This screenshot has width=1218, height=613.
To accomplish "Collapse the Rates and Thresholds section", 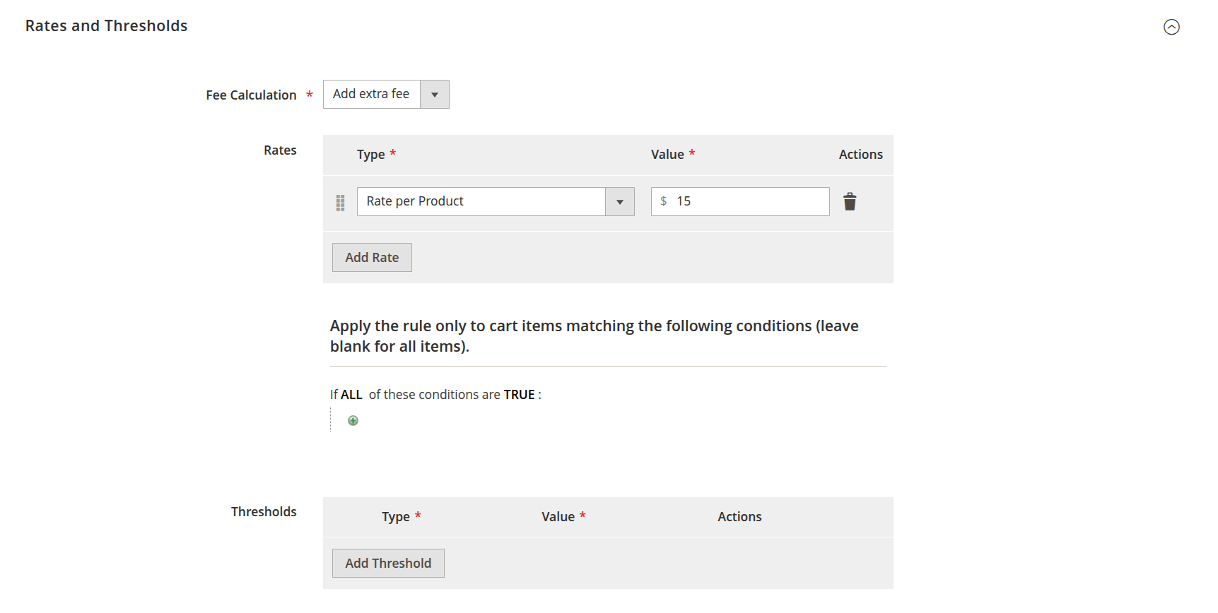I will [x=1171, y=27].
